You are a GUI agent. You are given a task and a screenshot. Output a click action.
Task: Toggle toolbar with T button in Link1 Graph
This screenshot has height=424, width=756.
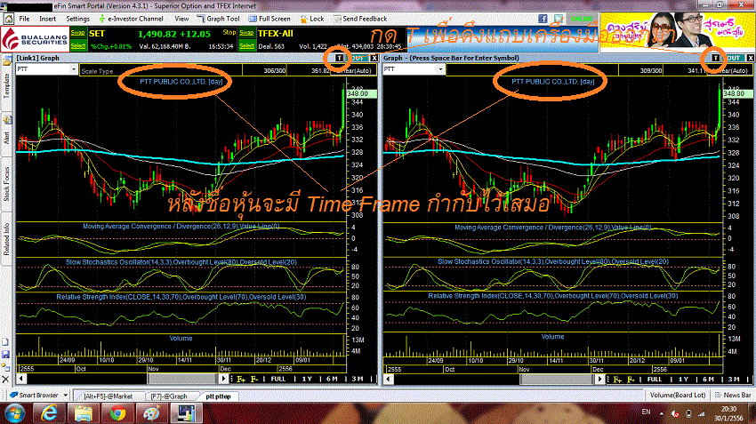pos(340,58)
